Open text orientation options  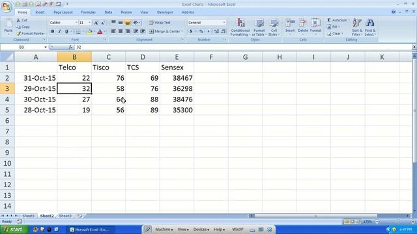136,23
